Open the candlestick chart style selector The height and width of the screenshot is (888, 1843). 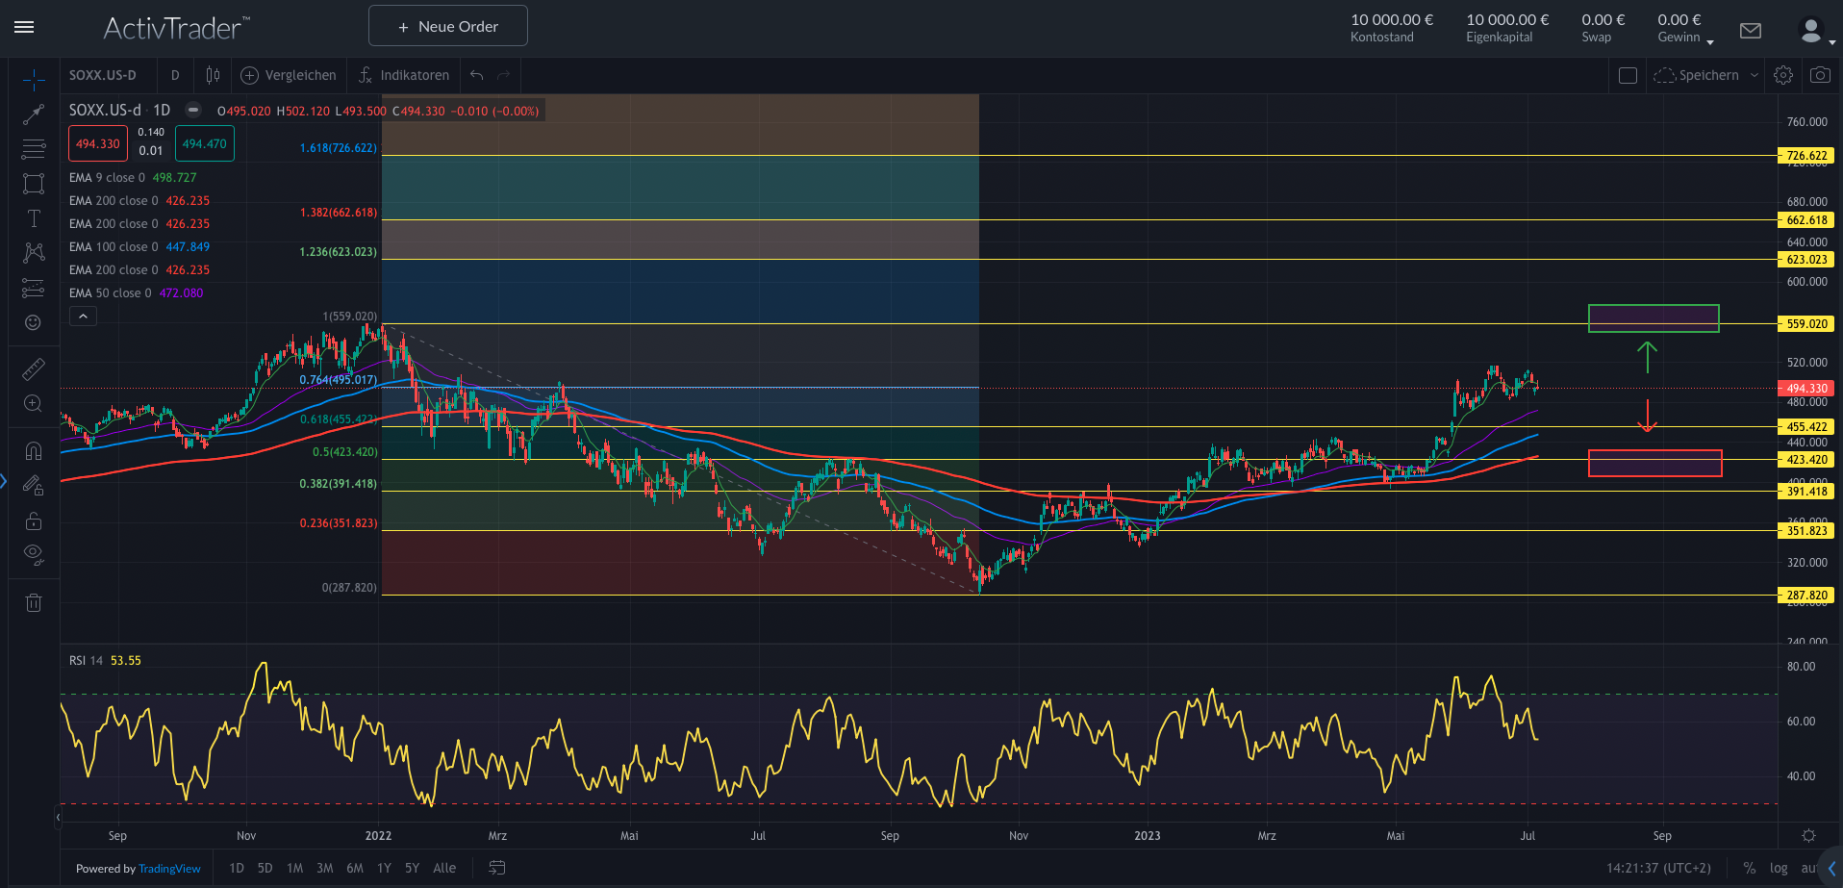click(213, 75)
